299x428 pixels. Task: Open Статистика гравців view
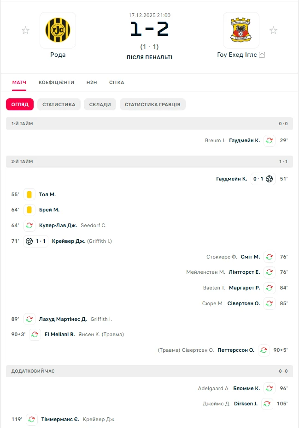152,104
